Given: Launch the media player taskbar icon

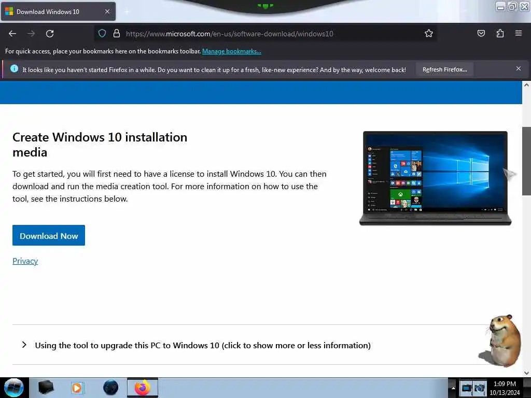Looking at the screenshot, I should [x=77, y=388].
